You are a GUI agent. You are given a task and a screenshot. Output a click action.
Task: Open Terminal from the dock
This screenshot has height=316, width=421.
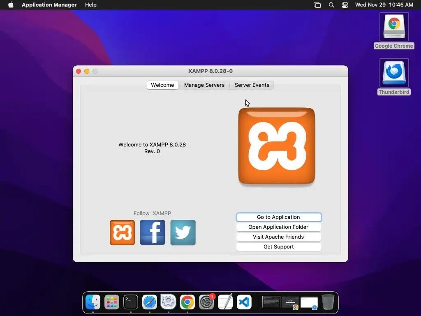point(131,302)
